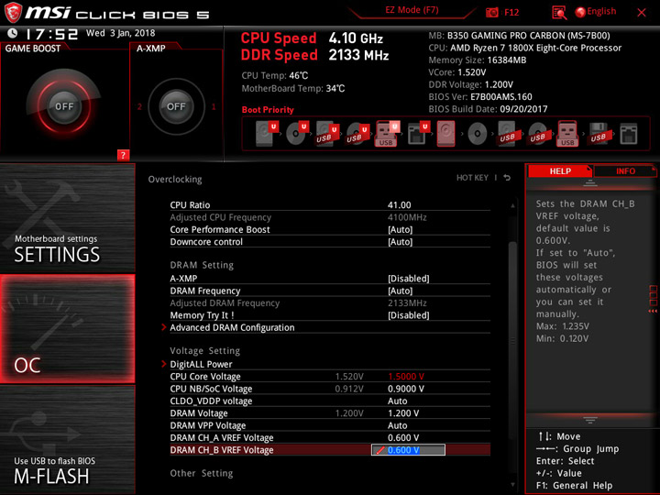Select the UEFI CD/DVD boot device icon
Image resolution: width=660 pixels, height=495 pixels.
pyautogui.click(x=298, y=134)
